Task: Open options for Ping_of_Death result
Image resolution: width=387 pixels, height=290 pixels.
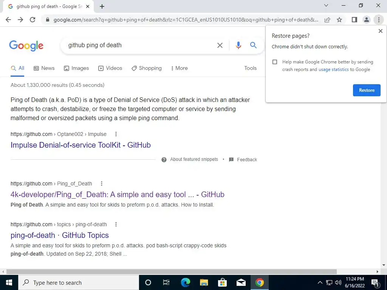Action: (101, 184)
